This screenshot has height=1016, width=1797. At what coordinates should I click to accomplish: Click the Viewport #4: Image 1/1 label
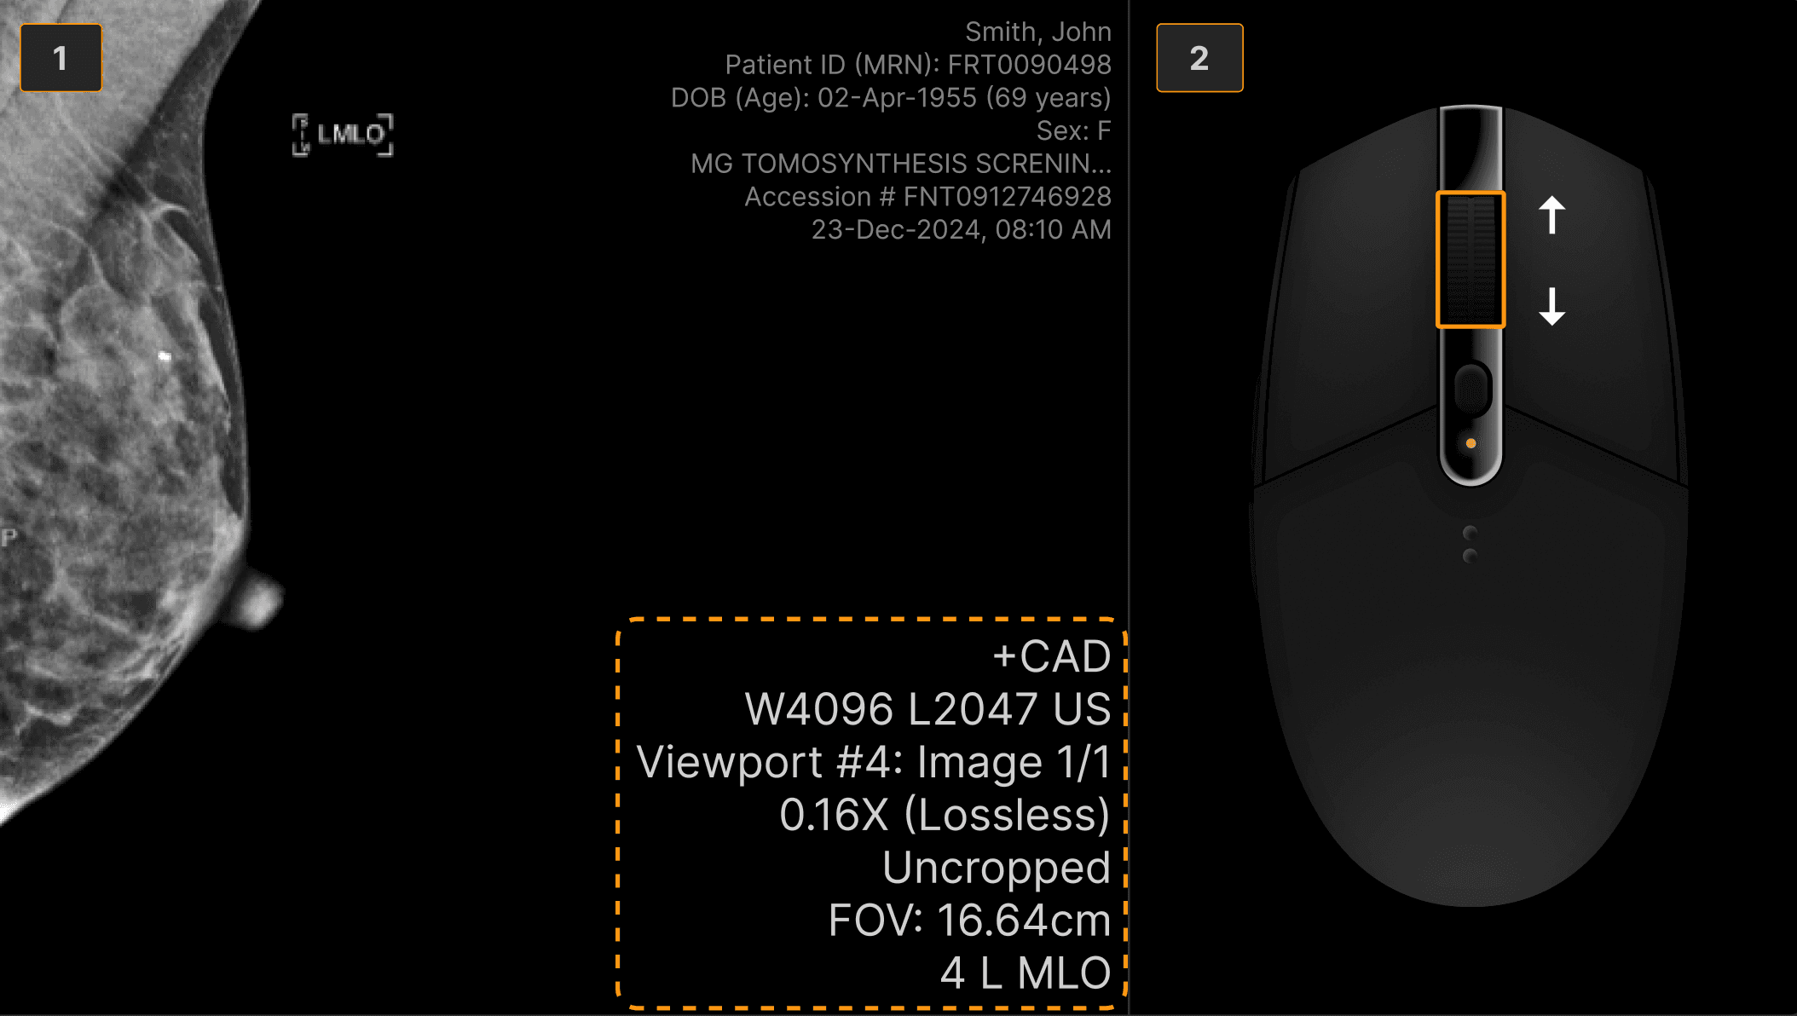click(874, 762)
